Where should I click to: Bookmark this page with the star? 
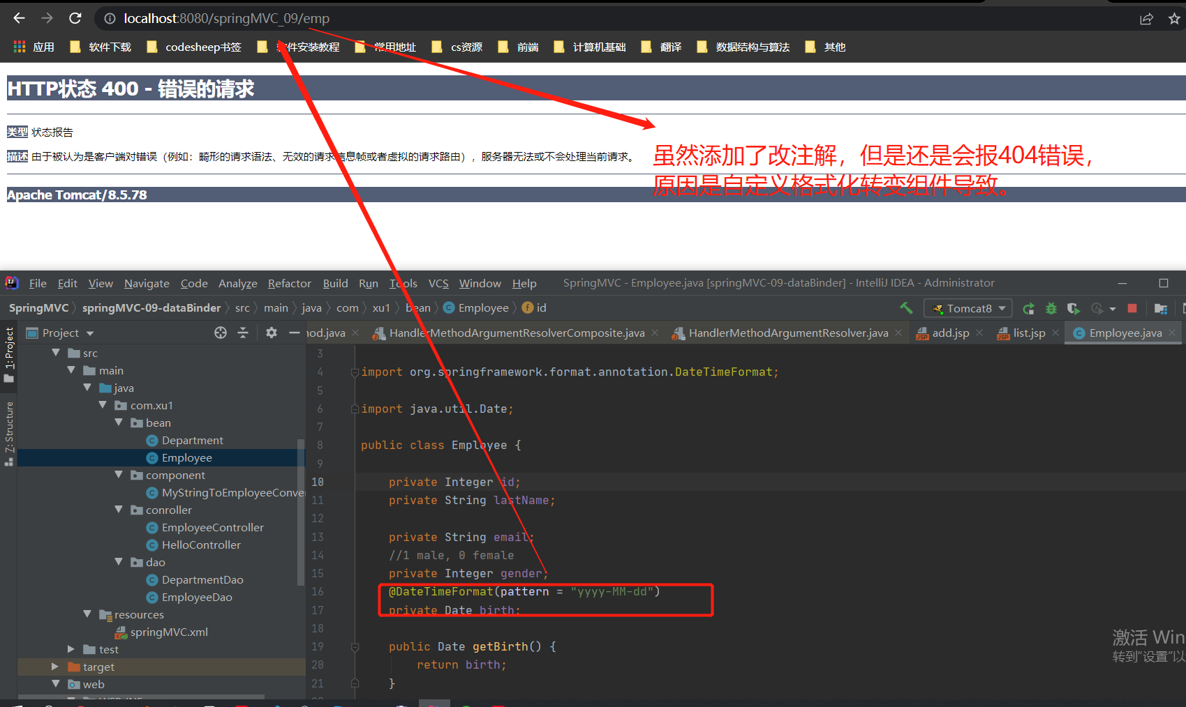pyautogui.click(x=1174, y=19)
